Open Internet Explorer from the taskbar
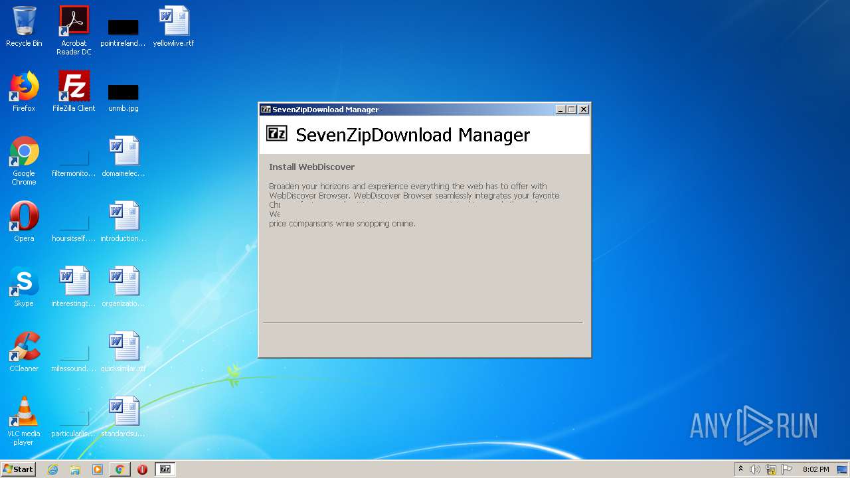 53,469
